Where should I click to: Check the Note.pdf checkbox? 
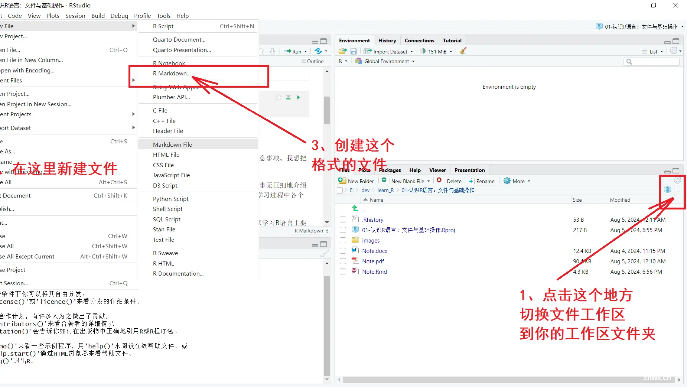pos(343,261)
